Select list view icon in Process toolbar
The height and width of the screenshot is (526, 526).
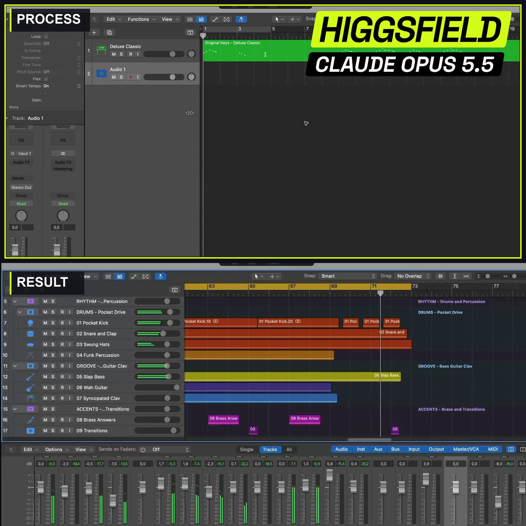[x=201, y=19]
